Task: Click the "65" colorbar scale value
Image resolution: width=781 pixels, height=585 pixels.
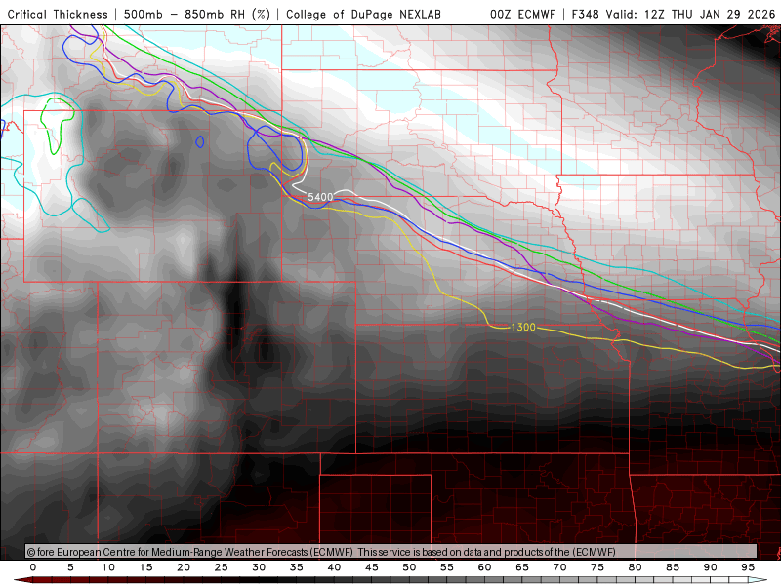Action: [522, 567]
